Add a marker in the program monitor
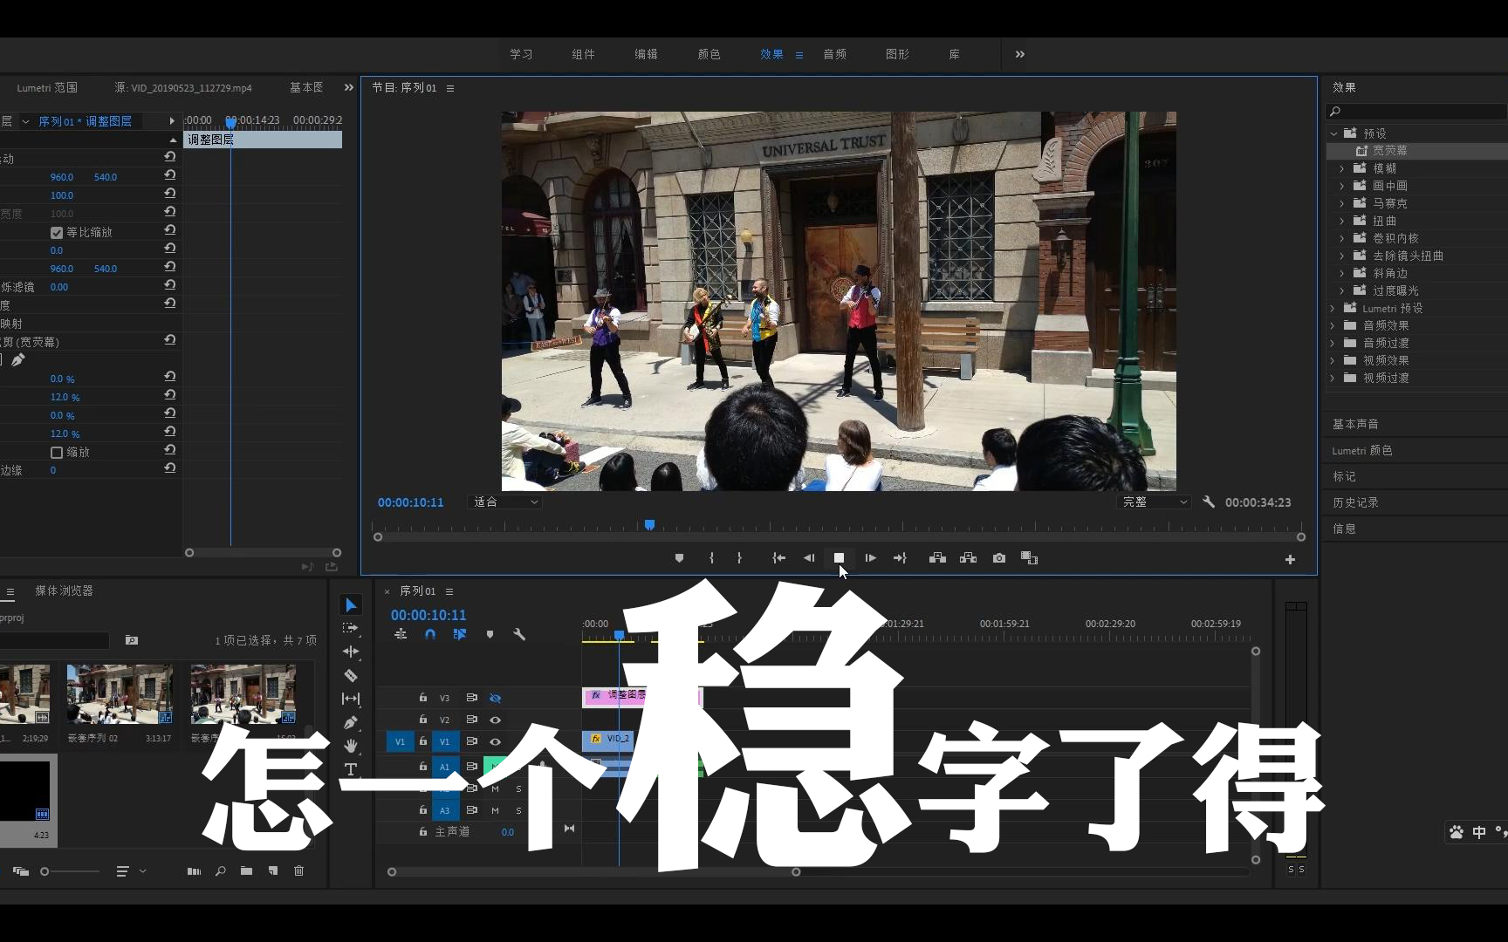 pos(680,558)
